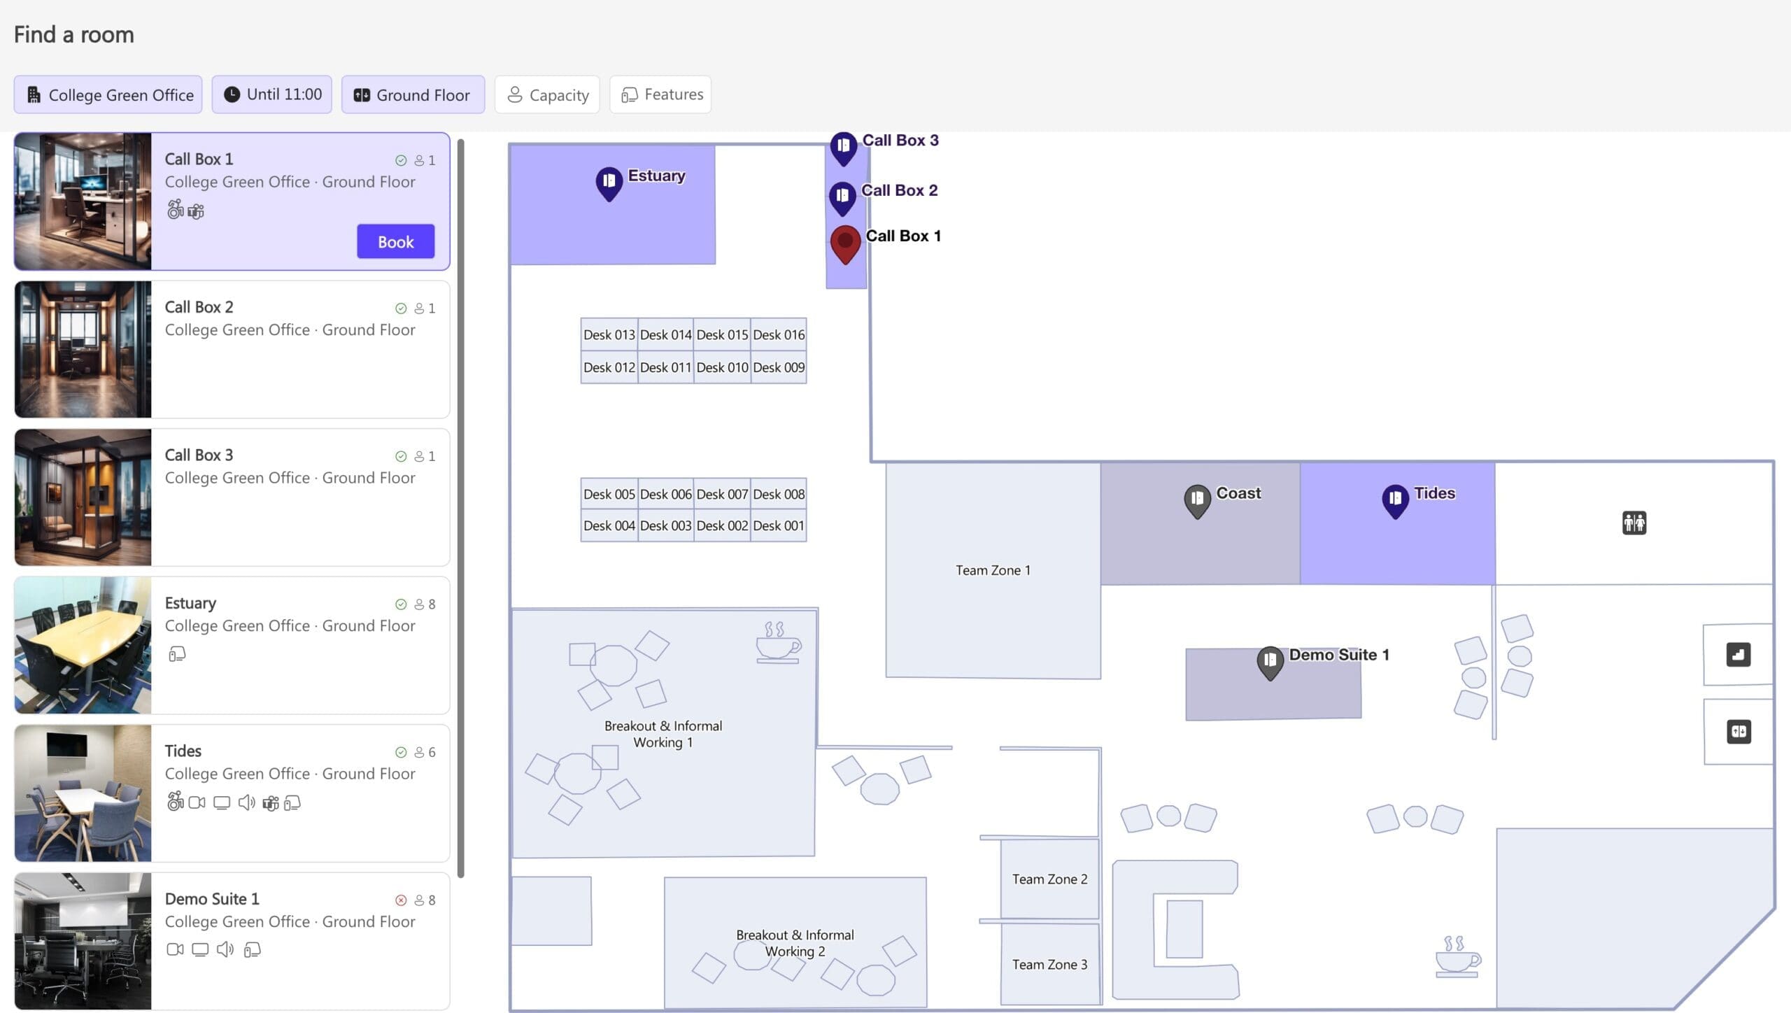Viewport: 1791px width, 1013px height.
Task: Toggle the Until 11:00 time filter
Action: point(271,94)
